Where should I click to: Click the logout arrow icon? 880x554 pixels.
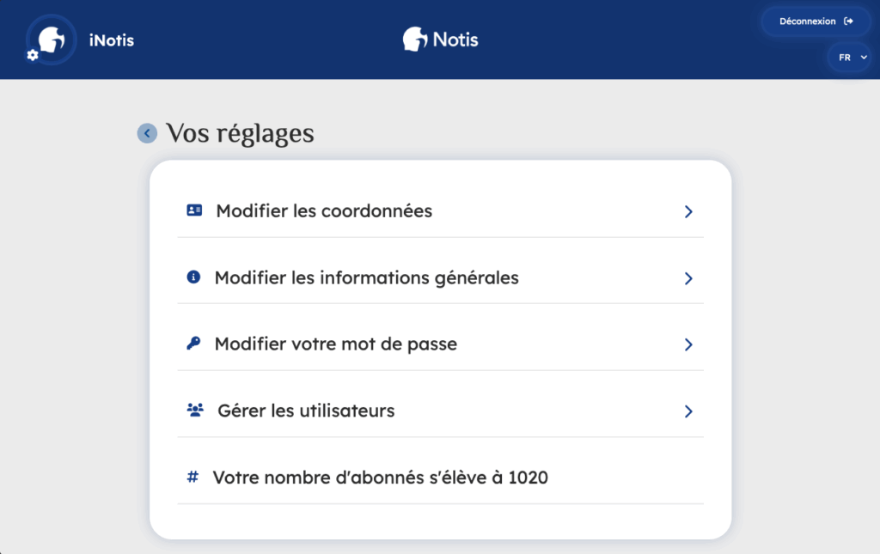pyautogui.click(x=849, y=21)
